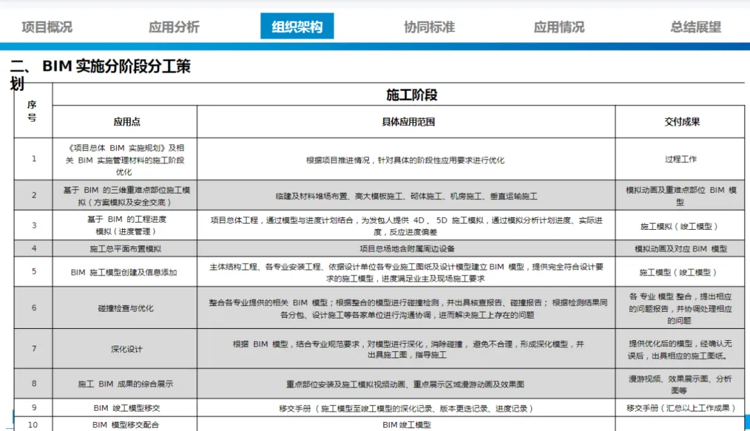
Task: Click the 各专业模型整合 deliverable cell
Action: coord(680,308)
